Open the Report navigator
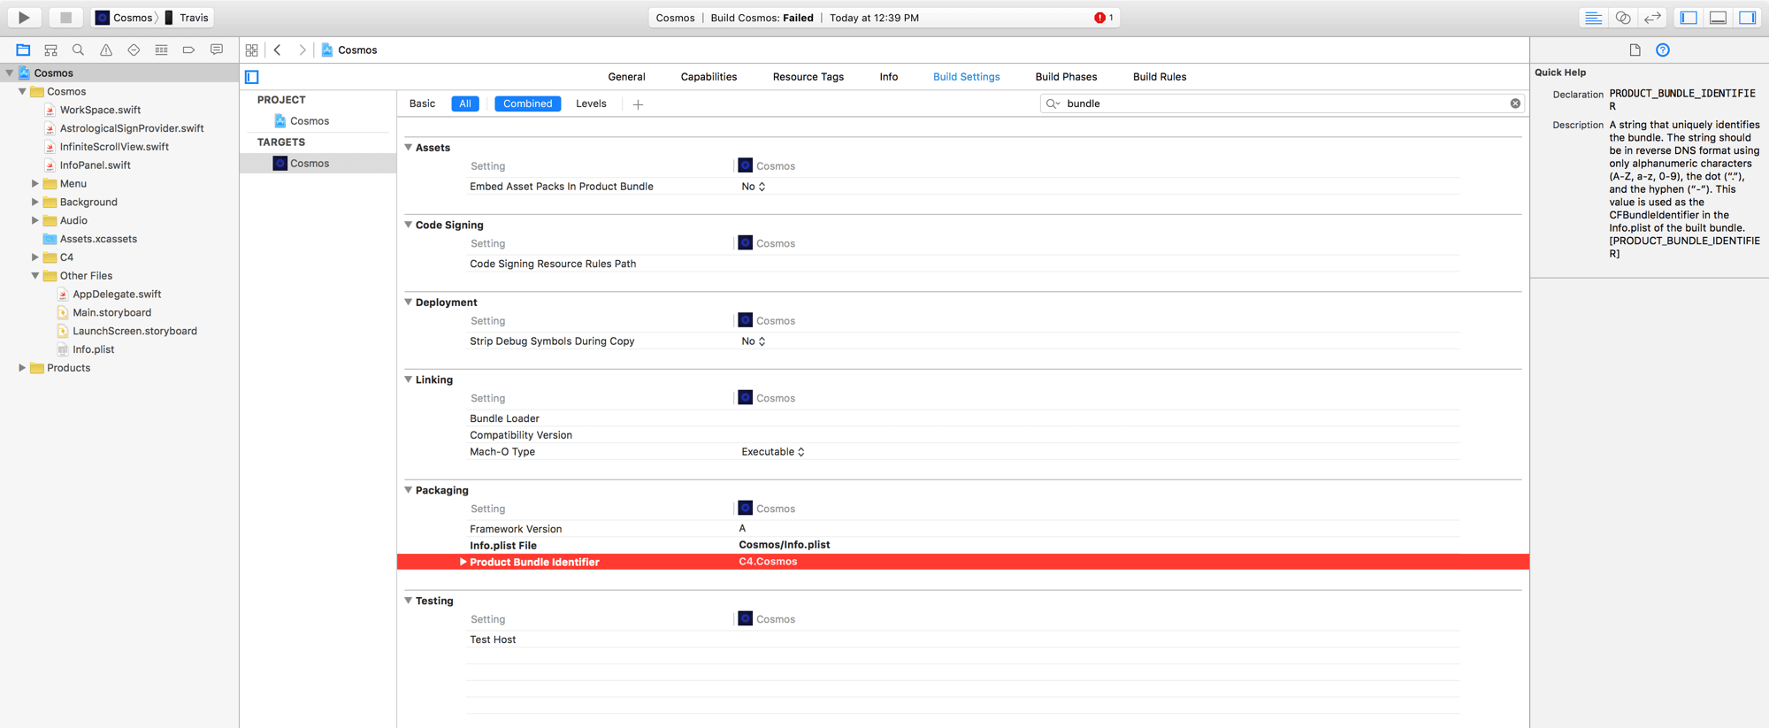This screenshot has width=1769, height=728. [217, 50]
